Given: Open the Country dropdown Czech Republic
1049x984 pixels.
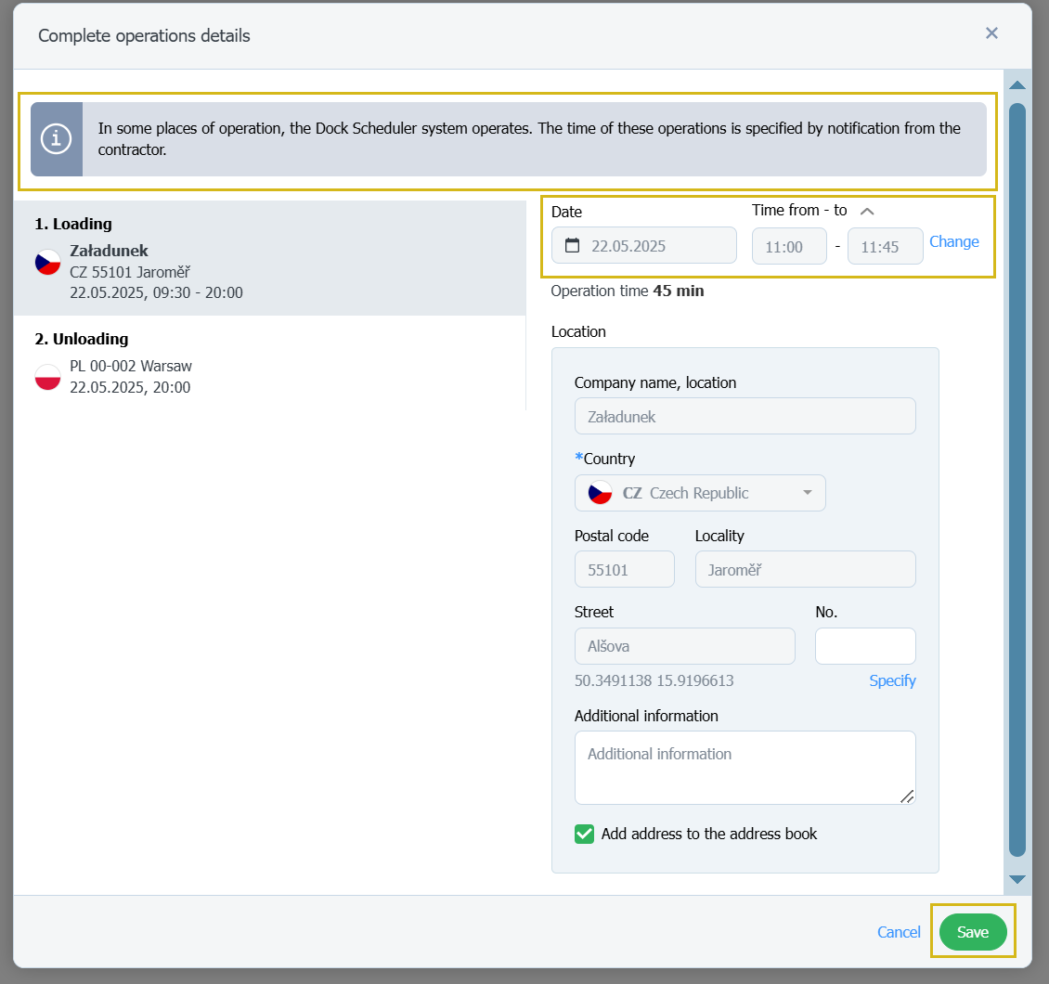Looking at the screenshot, I should point(700,493).
